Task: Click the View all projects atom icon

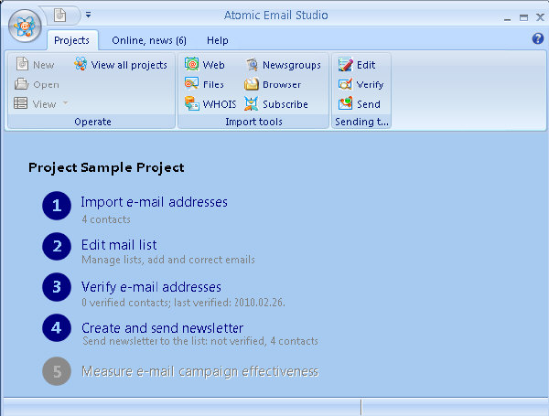Action: tap(81, 64)
